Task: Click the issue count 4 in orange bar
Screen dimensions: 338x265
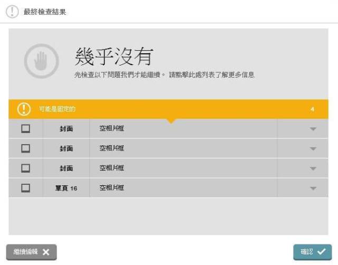Action: pos(312,109)
